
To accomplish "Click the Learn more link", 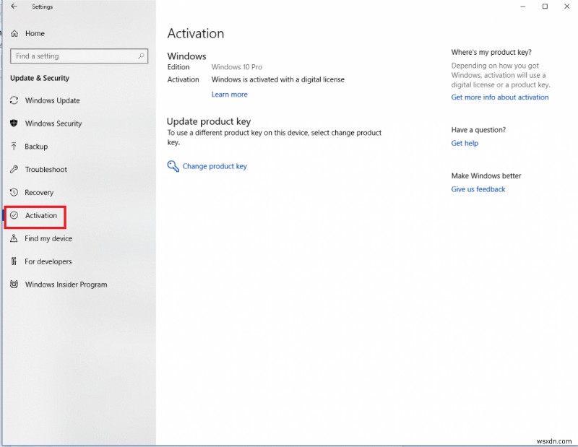I will (x=229, y=94).
